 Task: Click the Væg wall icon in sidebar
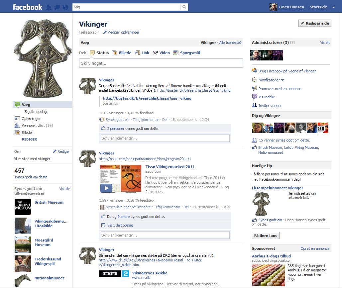point(17,105)
